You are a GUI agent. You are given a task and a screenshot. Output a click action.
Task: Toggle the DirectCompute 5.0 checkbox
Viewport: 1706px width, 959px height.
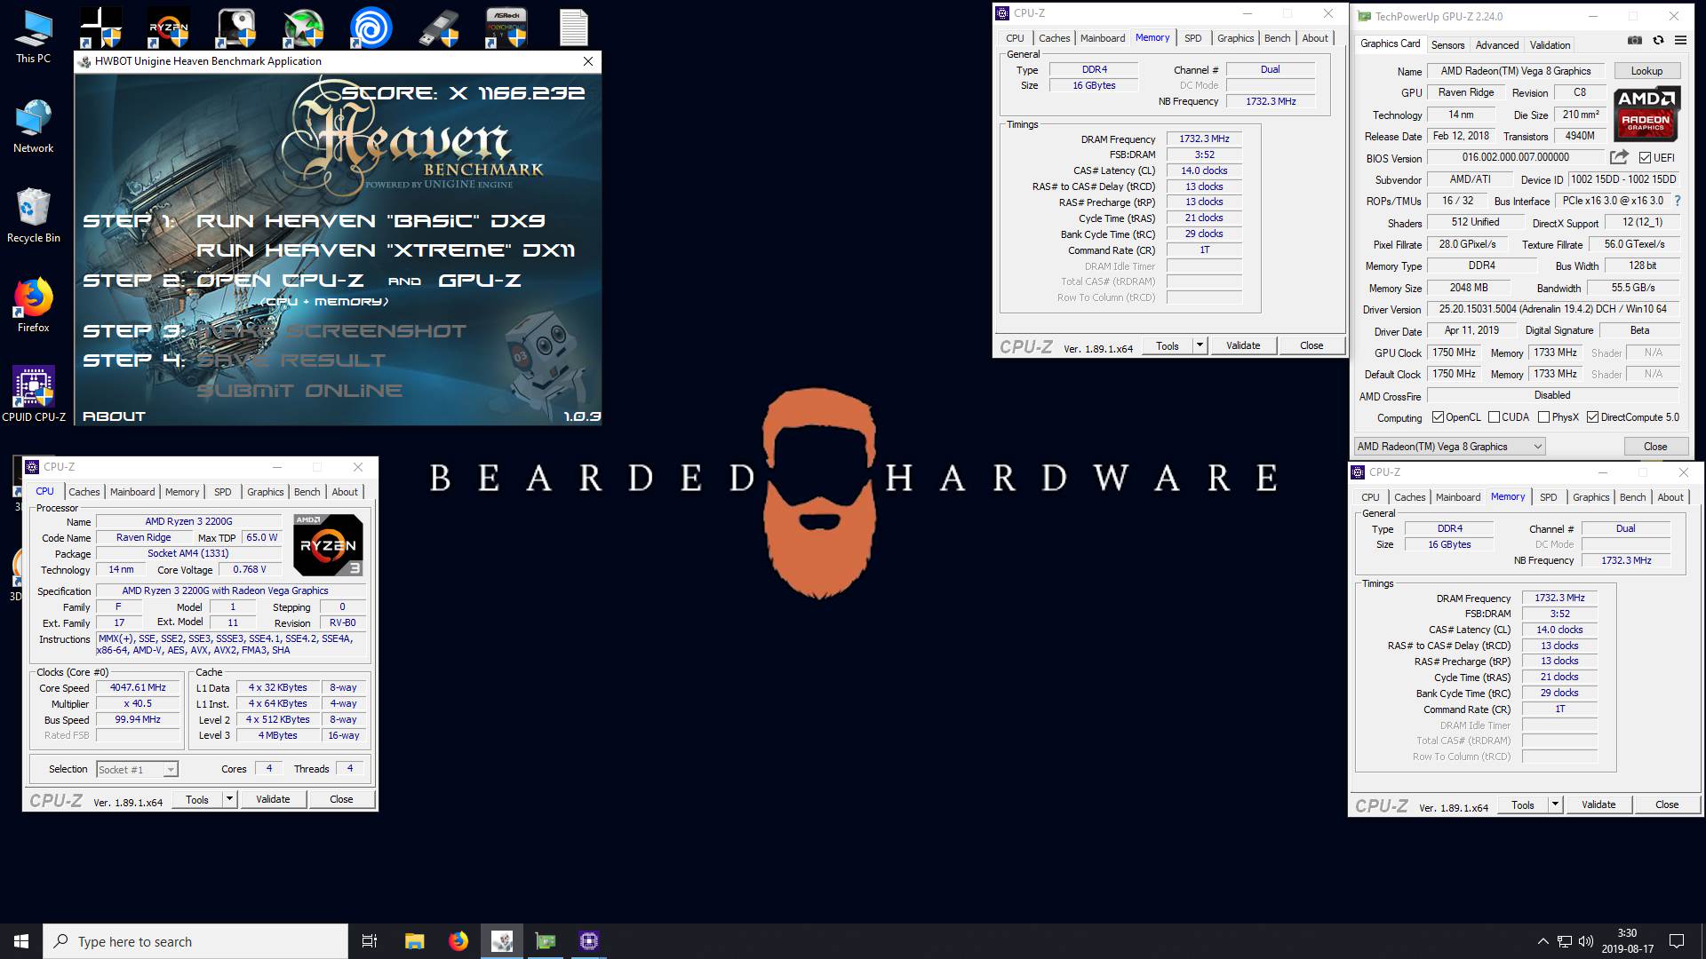coord(1592,417)
